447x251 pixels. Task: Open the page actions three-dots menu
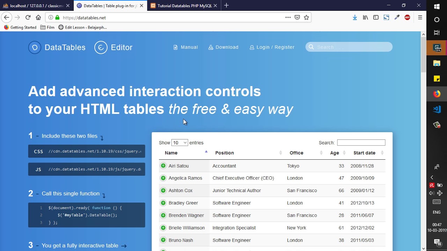click(288, 17)
